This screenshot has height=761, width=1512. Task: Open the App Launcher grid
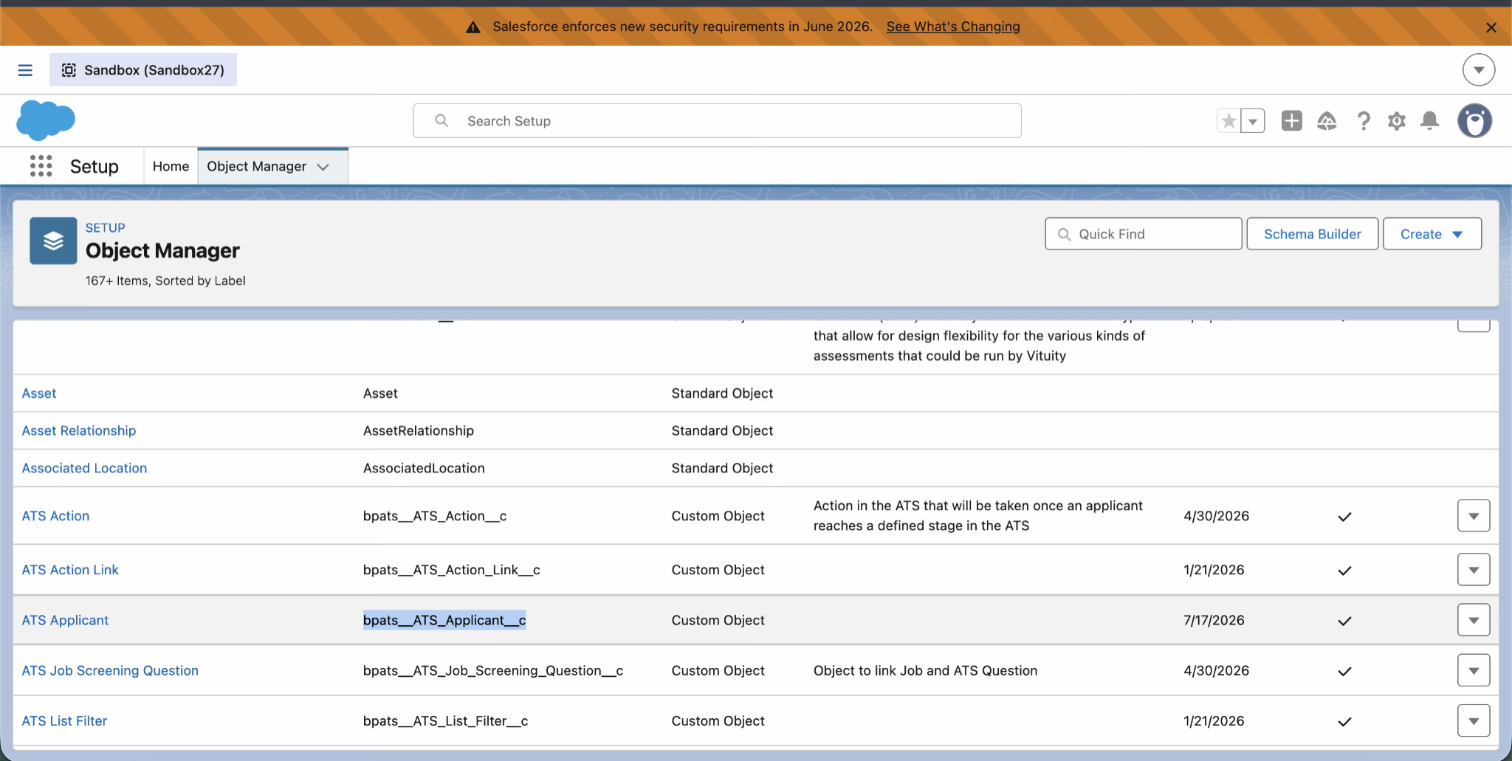pos(41,166)
